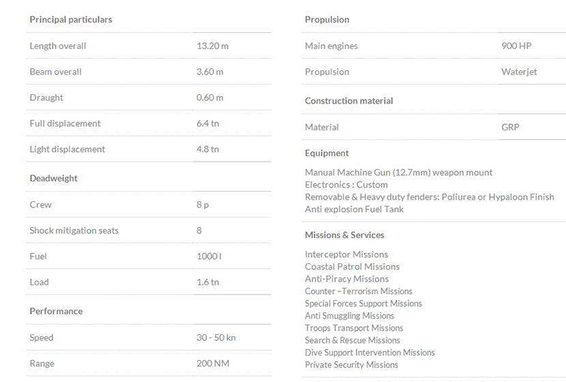566x382 pixels.
Task: Click the Principal particulars heading
Action: (71, 20)
